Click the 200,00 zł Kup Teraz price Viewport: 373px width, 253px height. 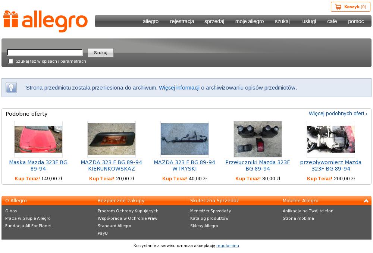[331, 178]
